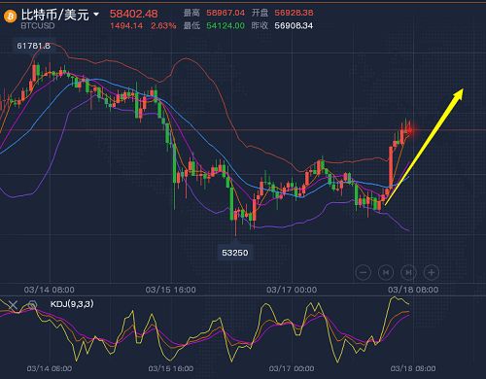The image size is (486, 379).
Task: Click the orange Bitcoin logo icon
Action: click(10, 16)
